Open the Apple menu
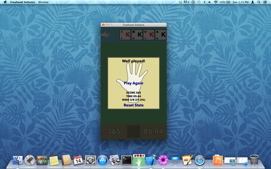Viewport: 271px width, 169px height. point(5,2)
